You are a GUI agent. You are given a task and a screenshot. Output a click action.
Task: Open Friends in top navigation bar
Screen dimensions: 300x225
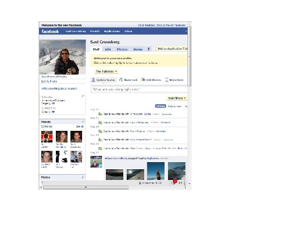click(95, 31)
